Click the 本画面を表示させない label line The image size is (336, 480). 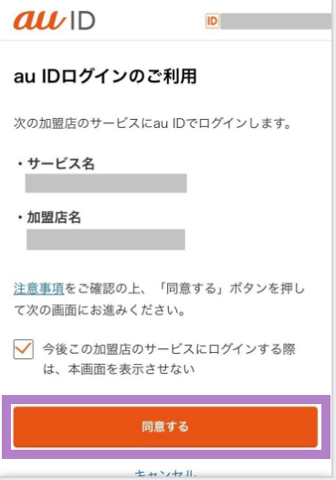coord(119,368)
